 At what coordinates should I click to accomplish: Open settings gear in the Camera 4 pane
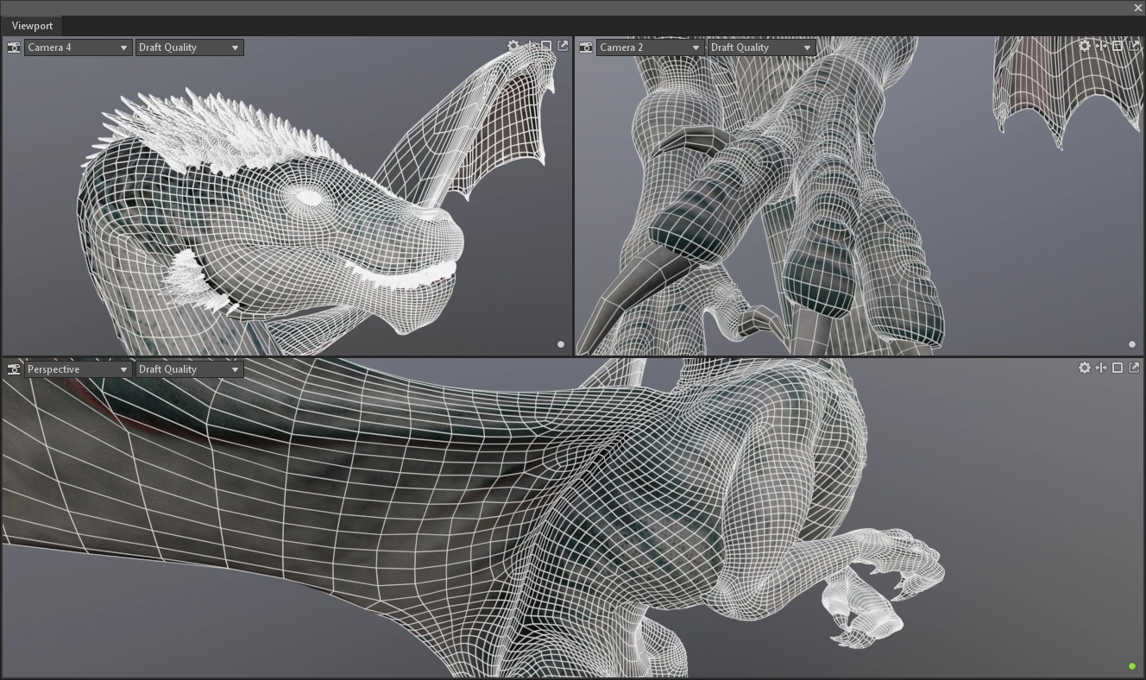513,46
